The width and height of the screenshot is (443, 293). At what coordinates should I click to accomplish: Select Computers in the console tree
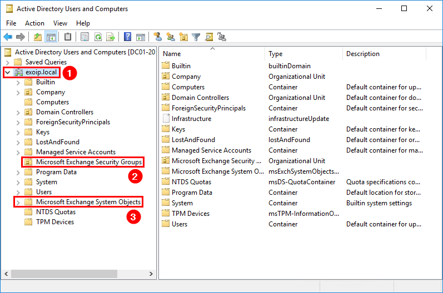point(52,102)
